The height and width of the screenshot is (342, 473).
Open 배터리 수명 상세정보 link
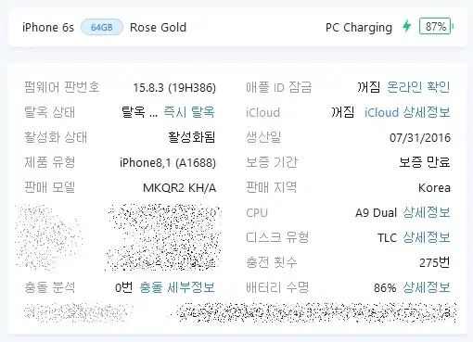point(427,287)
